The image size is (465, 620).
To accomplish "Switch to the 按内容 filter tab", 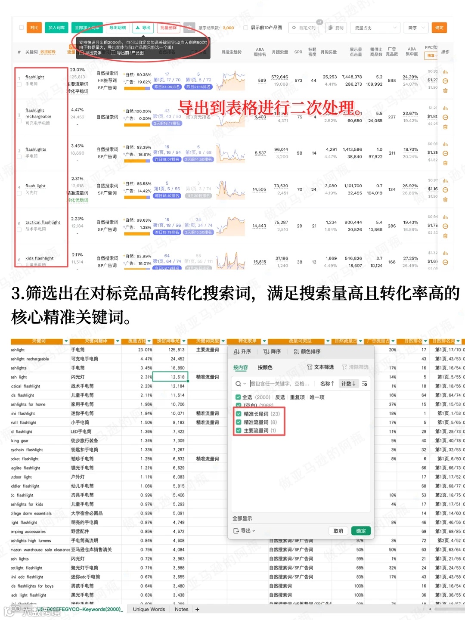I will [241, 367].
